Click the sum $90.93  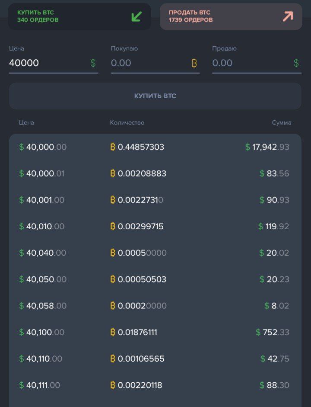274,200
